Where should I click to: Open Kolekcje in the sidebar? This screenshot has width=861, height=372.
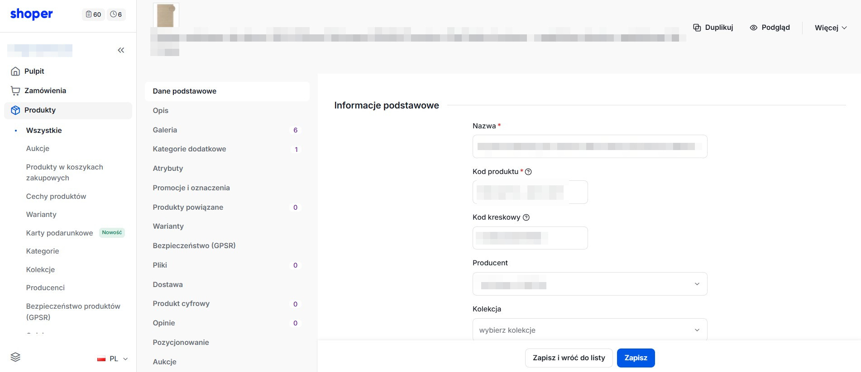click(x=40, y=269)
